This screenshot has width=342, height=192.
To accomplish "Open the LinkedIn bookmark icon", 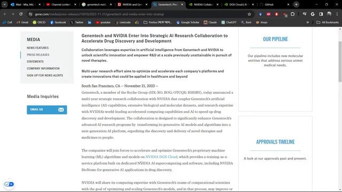I will (89, 22).
